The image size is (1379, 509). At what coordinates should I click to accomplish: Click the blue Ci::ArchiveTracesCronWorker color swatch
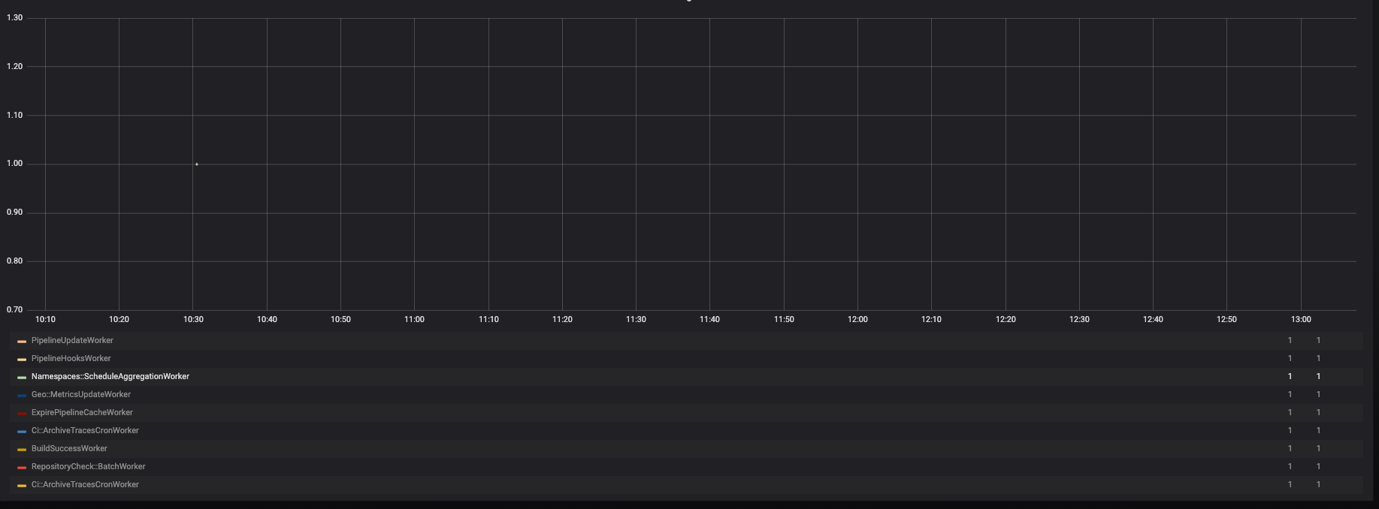pyautogui.click(x=22, y=432)
